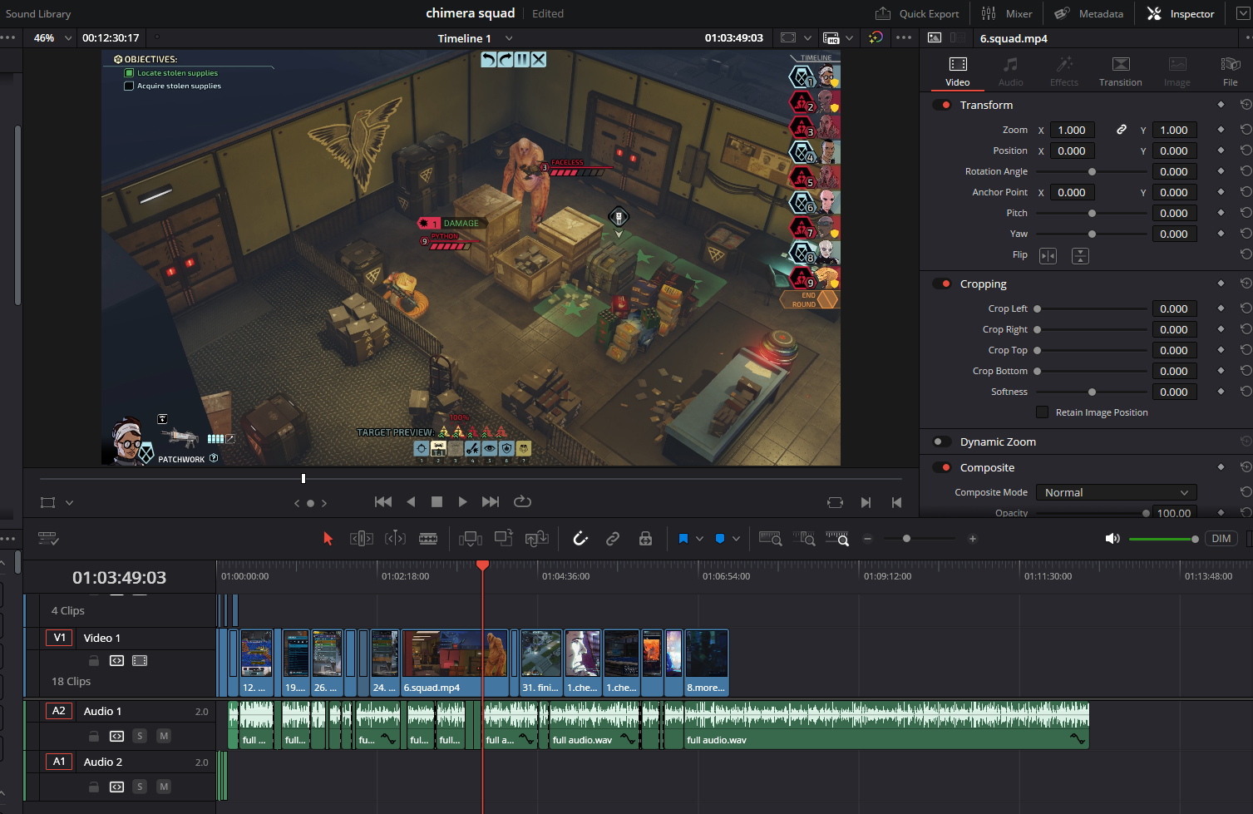Lock the Video 1 track
Screen dimensions: 1253x814
(x=94, y=661)
